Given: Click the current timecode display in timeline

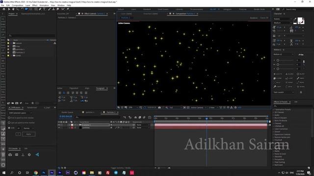Looking at the screenshot, I should click(x=65, y=116).
